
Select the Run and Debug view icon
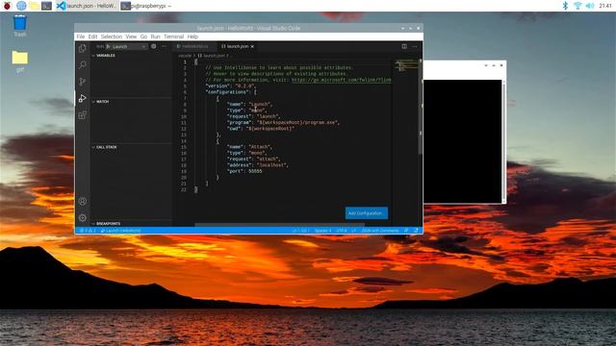tap(83, 98)
